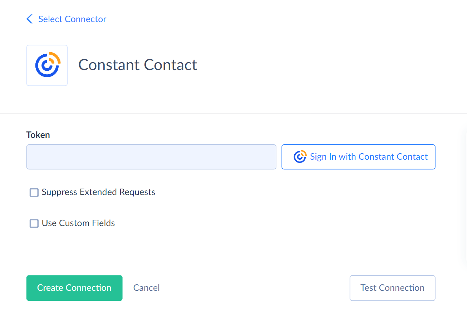Run Test Connection
The width and height of the screenshot is (467, 329).
pos(392,288)
